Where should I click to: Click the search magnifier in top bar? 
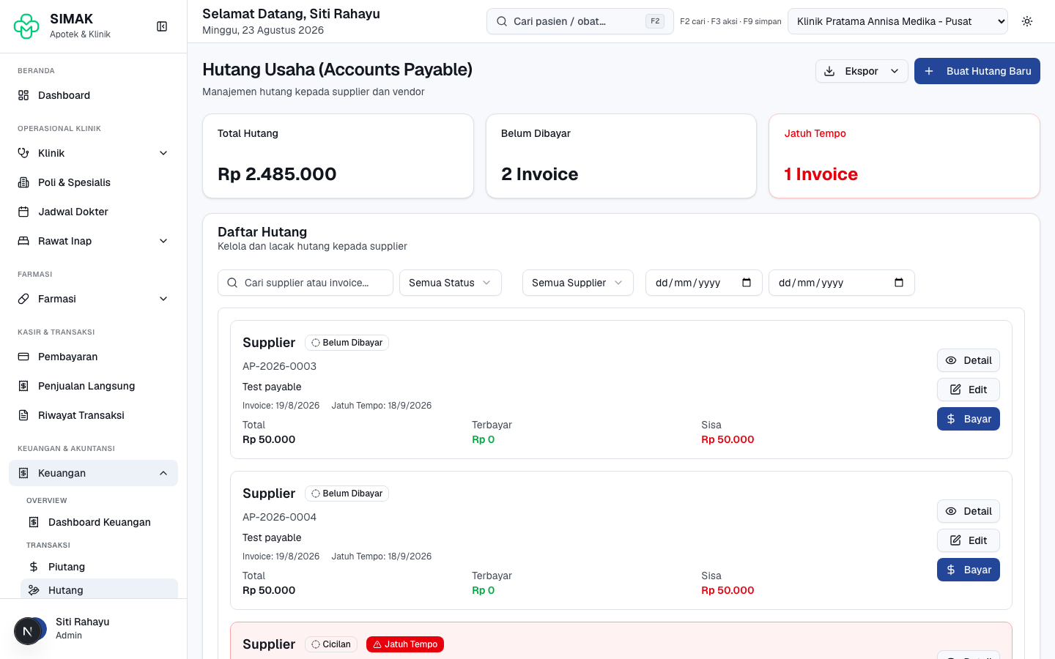point(502,21)
